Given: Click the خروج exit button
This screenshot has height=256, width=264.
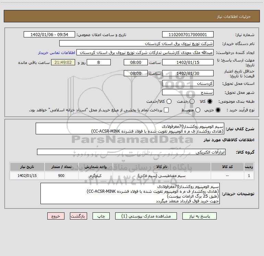Looking at the screenshot, I should pyautogui.click(x=56, y=216).
